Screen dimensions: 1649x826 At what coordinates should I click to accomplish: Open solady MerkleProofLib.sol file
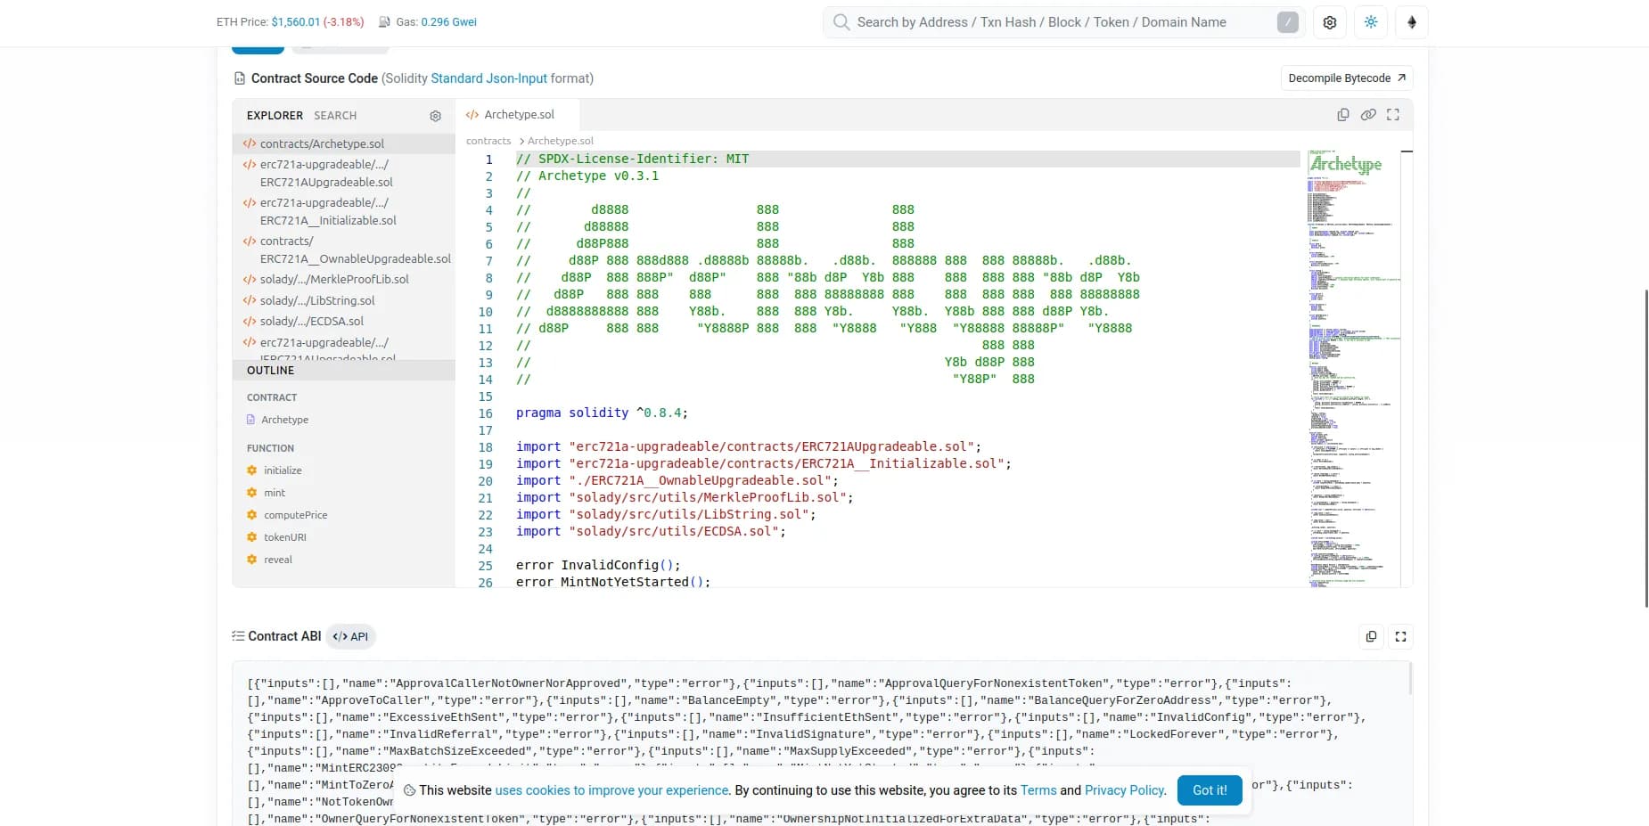(344, 279)
